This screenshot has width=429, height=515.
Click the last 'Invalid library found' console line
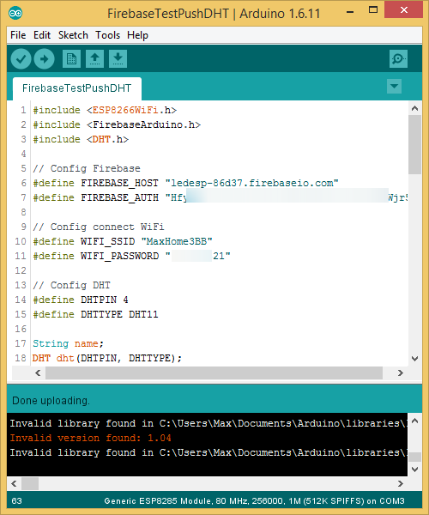pos(208,452)
